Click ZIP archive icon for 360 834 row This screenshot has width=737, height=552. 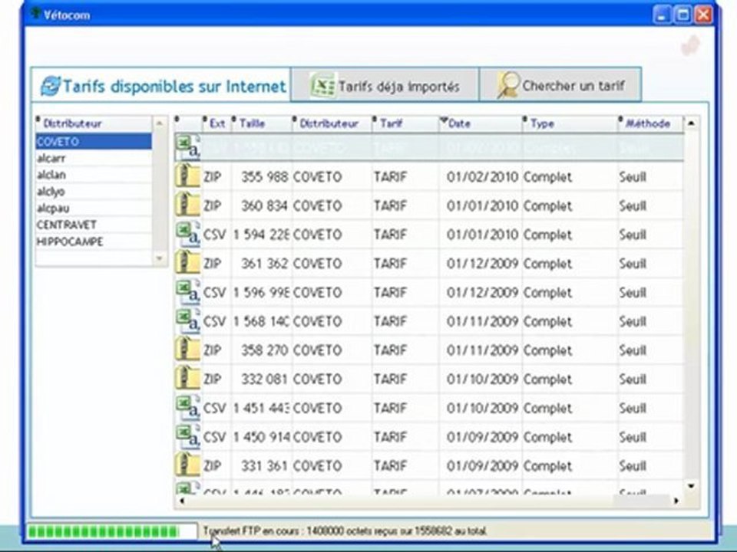tap(188, 205)
